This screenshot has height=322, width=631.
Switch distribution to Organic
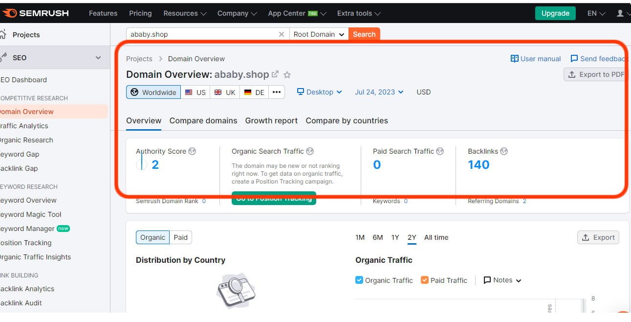[x=152, y=237]
